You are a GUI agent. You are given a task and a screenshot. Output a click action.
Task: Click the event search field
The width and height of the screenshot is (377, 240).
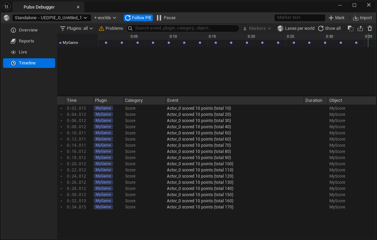coord(182,28)
